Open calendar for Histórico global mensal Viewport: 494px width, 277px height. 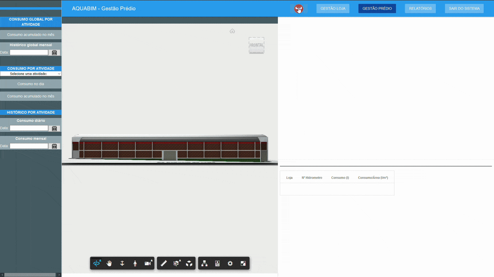[54, 52]
